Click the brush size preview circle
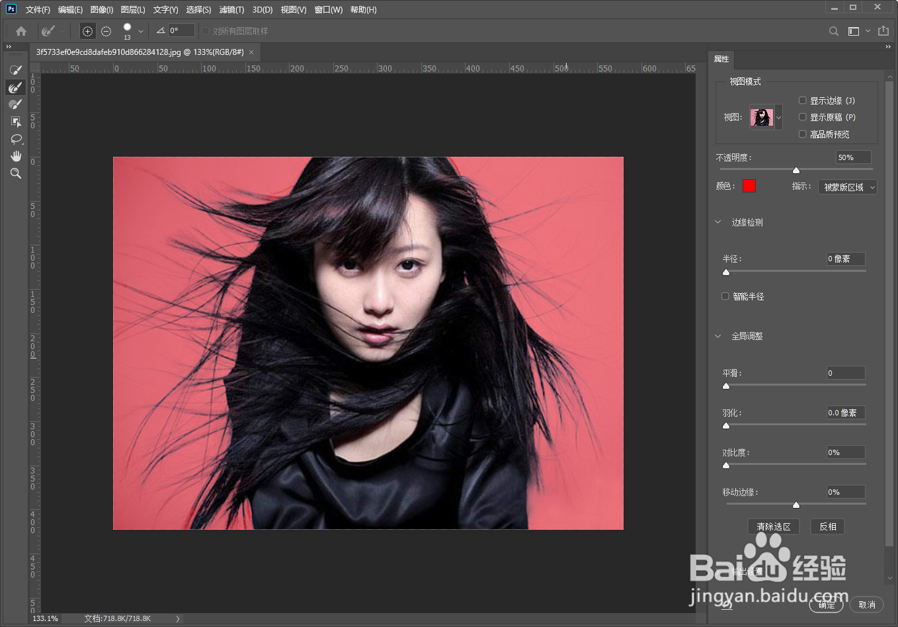Viewport: 898px width, 627px height. (127, 28)
